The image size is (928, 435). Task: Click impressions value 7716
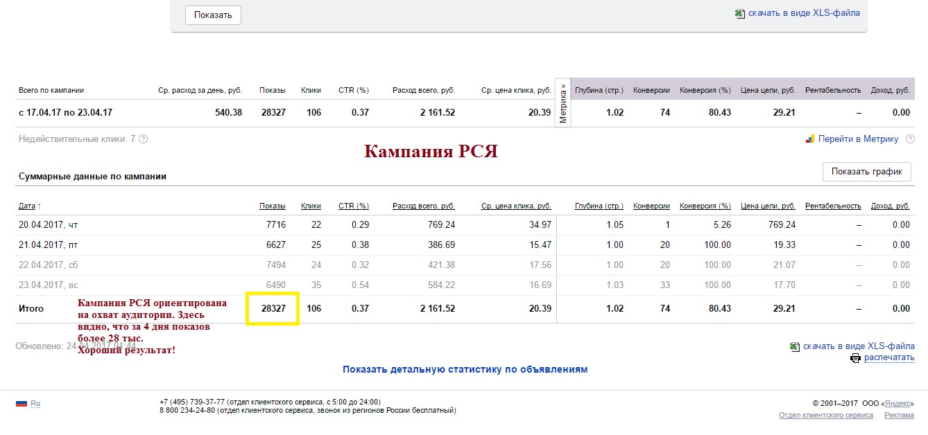(x=275, y=224)
